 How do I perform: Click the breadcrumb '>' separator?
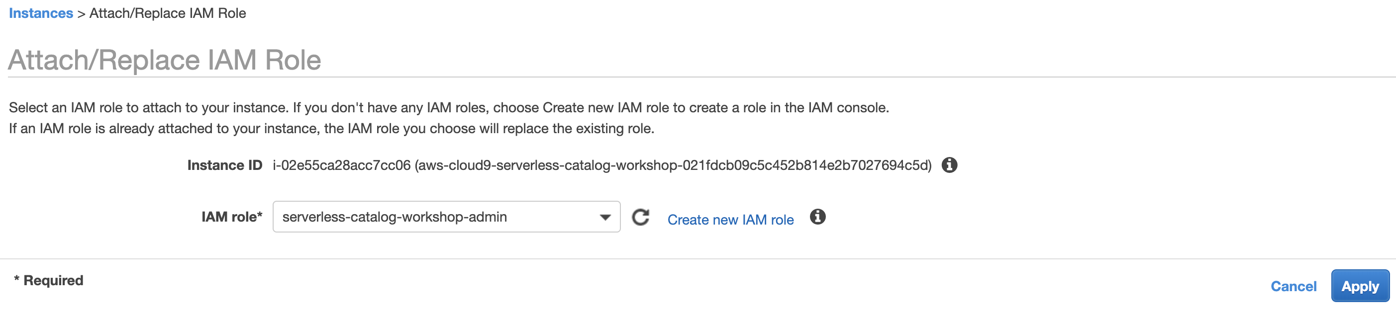pyautogui.click(x=81, y=13)
